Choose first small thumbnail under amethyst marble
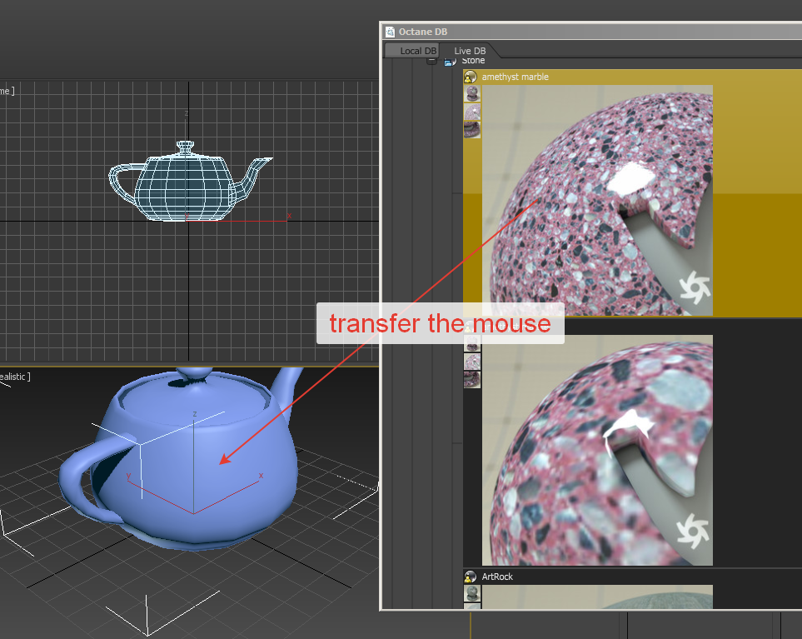The height and width of the screenshot is (639, 802). click(x=472, y=94)
